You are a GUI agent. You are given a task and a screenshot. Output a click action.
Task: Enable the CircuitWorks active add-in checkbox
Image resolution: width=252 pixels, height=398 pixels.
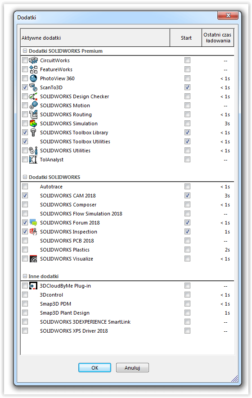25,60
